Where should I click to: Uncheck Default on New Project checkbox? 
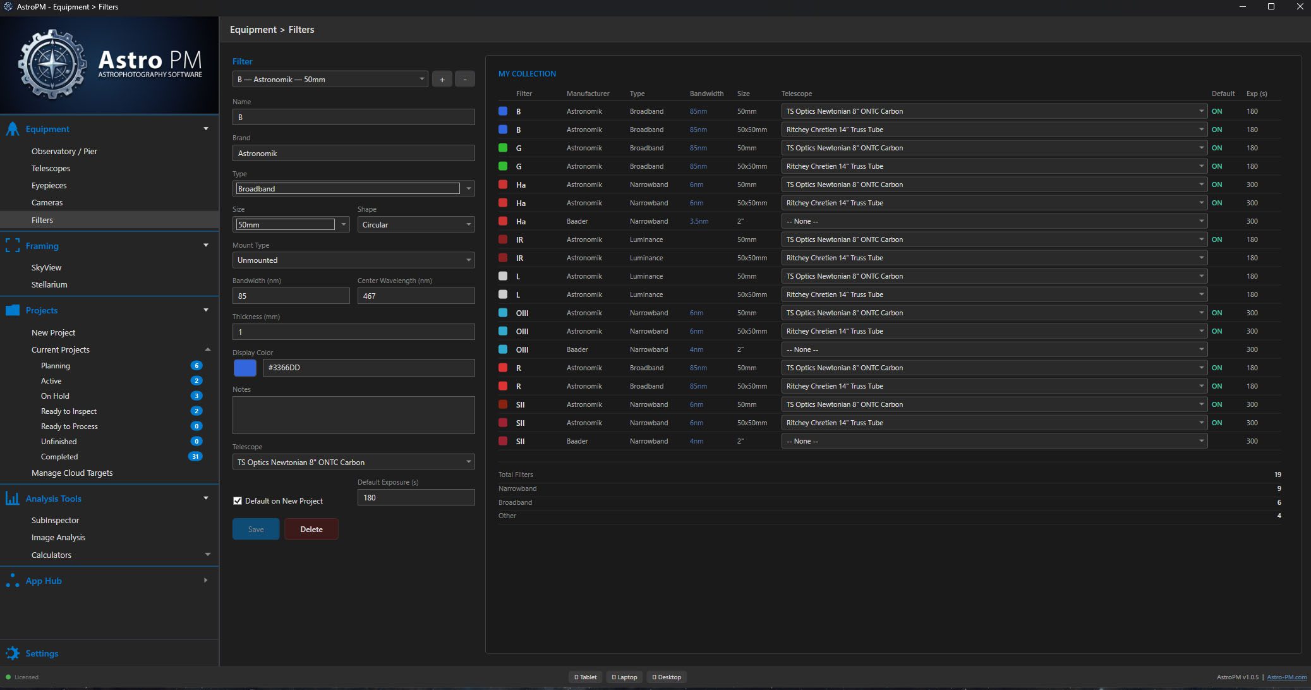pyautogui.click(x=238, y=501)
